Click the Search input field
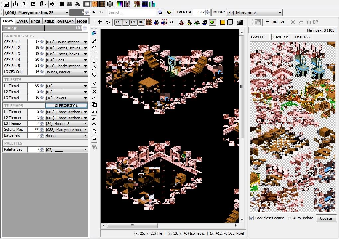 (132, 12)
